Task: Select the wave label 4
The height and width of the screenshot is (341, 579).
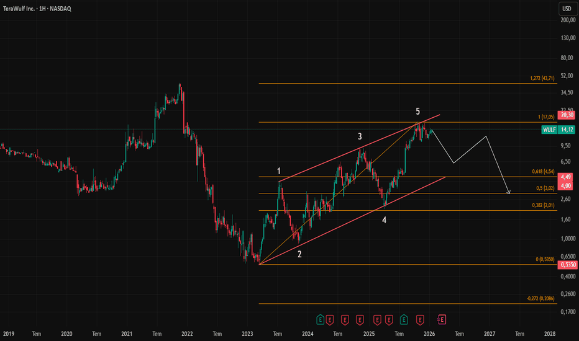Action: pos(384,220)
